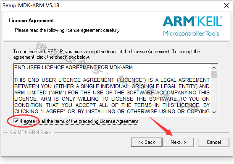Click the "Keil MDK-ARM Setup" group label
The height and width of the screenshot is (164, 234).
31,133
